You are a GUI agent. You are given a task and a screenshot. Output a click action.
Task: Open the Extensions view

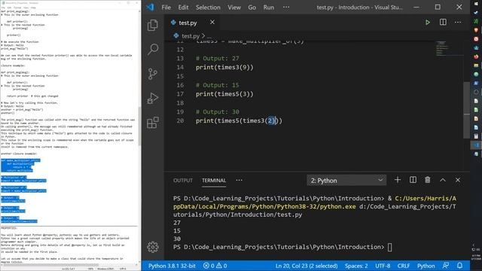(x=153, y=123)
